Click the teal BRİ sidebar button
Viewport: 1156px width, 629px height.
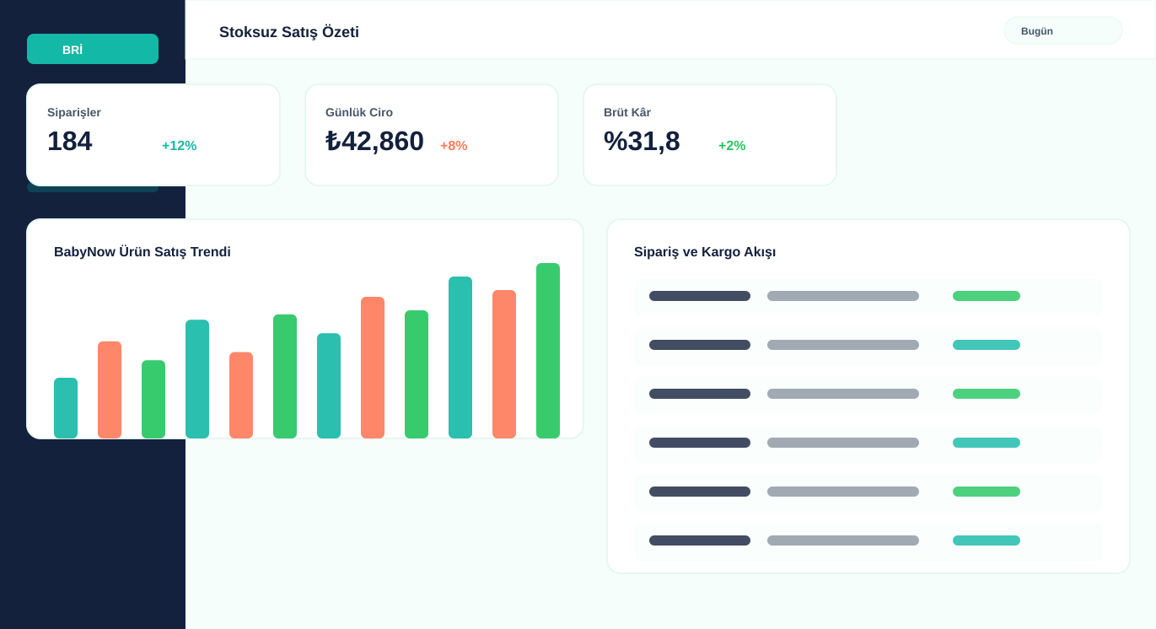(x=93, y=49)
